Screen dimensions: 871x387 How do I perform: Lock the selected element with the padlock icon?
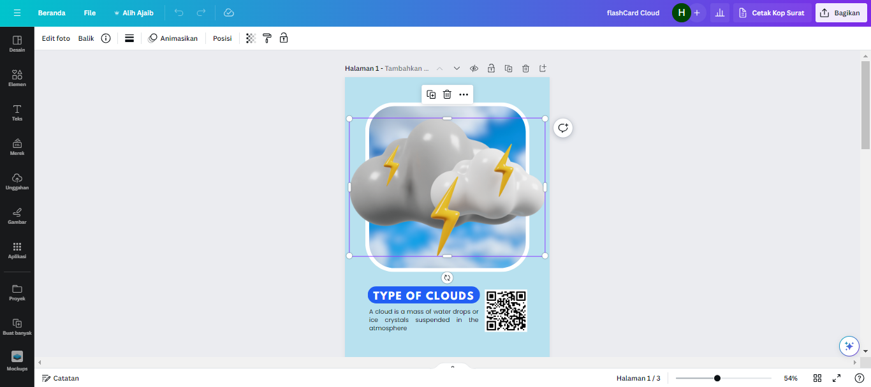click(x=283, y=38)
